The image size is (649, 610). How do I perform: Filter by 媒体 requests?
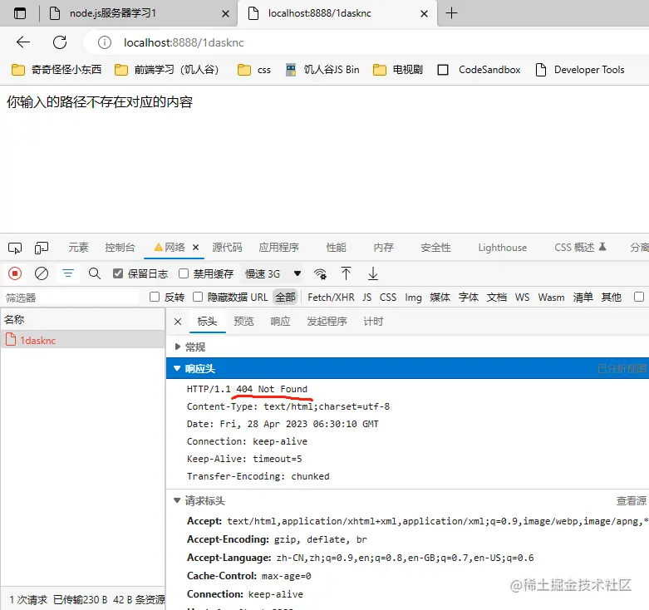click(x=440, y=298)
